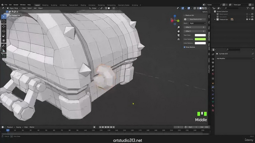Screen dimensions: 255x143
Task: Open the Physics properties tab icon
Action: 213,94
